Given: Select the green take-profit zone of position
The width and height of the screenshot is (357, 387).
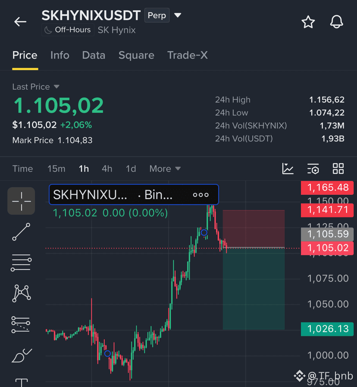Looking at the screenshot, I should pyautogui.click(x=254, y=289).
